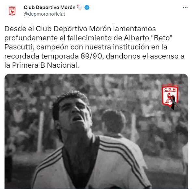This screenshot has width=192, height=189.
Task: Click the Club Deportivo Morón display name
Action: click(x=49, y=7)
